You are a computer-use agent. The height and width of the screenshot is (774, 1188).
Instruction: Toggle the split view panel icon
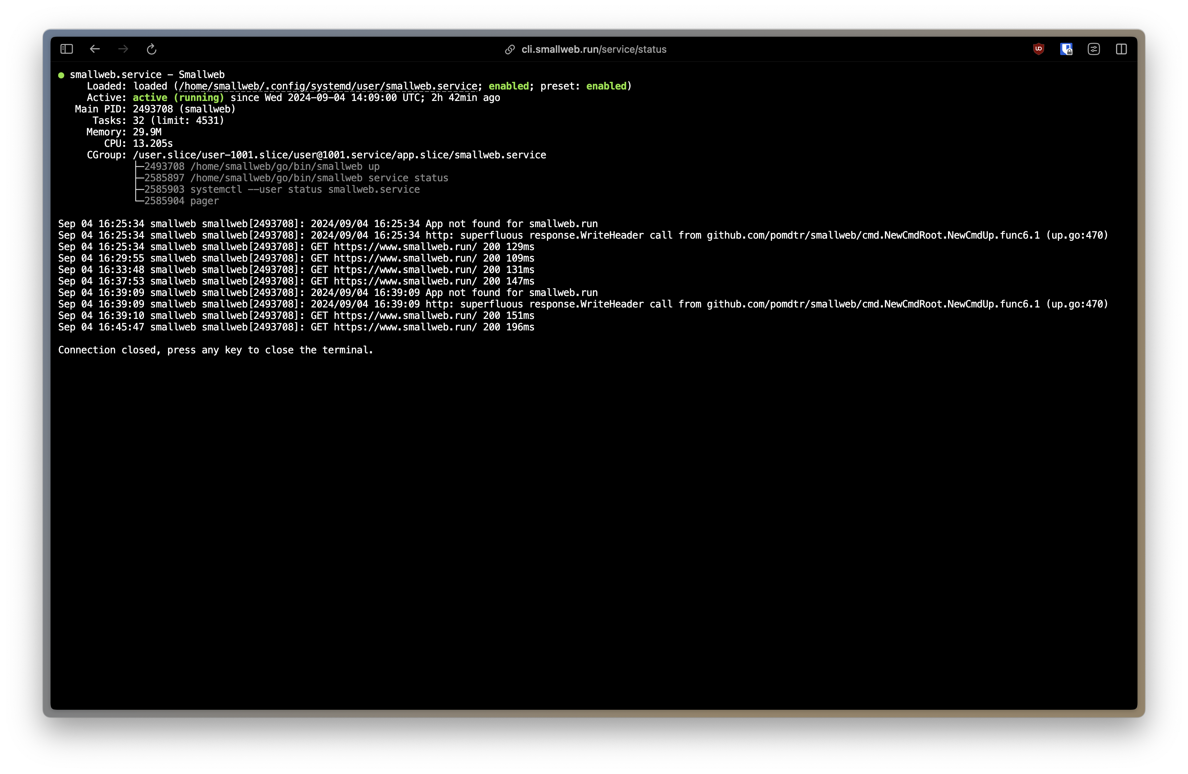pos(1121,49)
